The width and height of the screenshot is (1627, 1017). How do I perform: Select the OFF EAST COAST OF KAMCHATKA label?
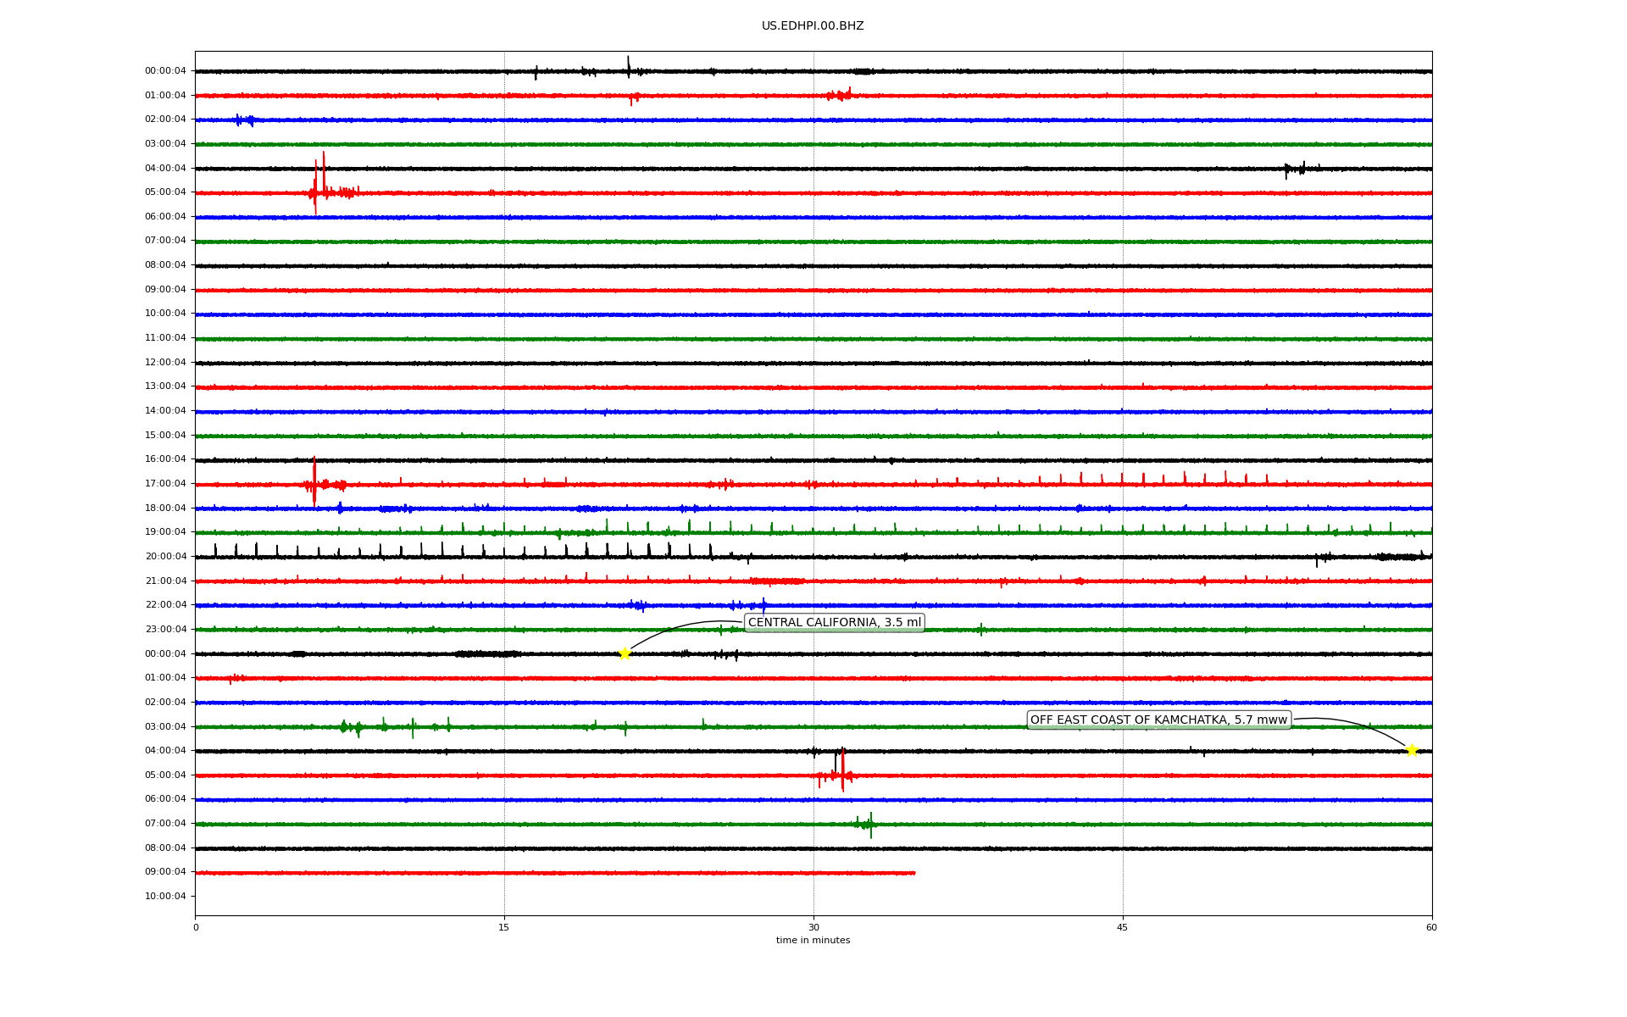pos(1158,720)
